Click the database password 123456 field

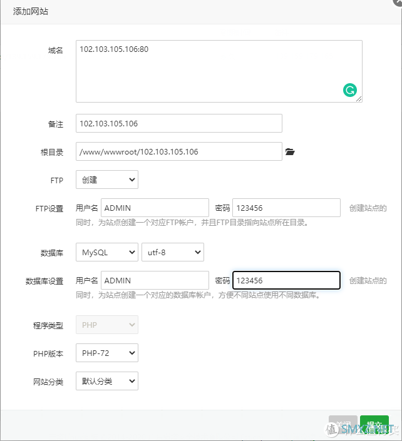pyautogui.click(x=286, y=280)
